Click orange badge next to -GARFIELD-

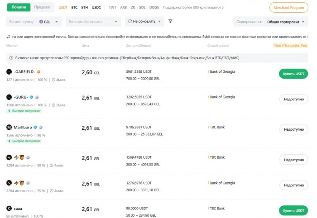pos(38,71)
